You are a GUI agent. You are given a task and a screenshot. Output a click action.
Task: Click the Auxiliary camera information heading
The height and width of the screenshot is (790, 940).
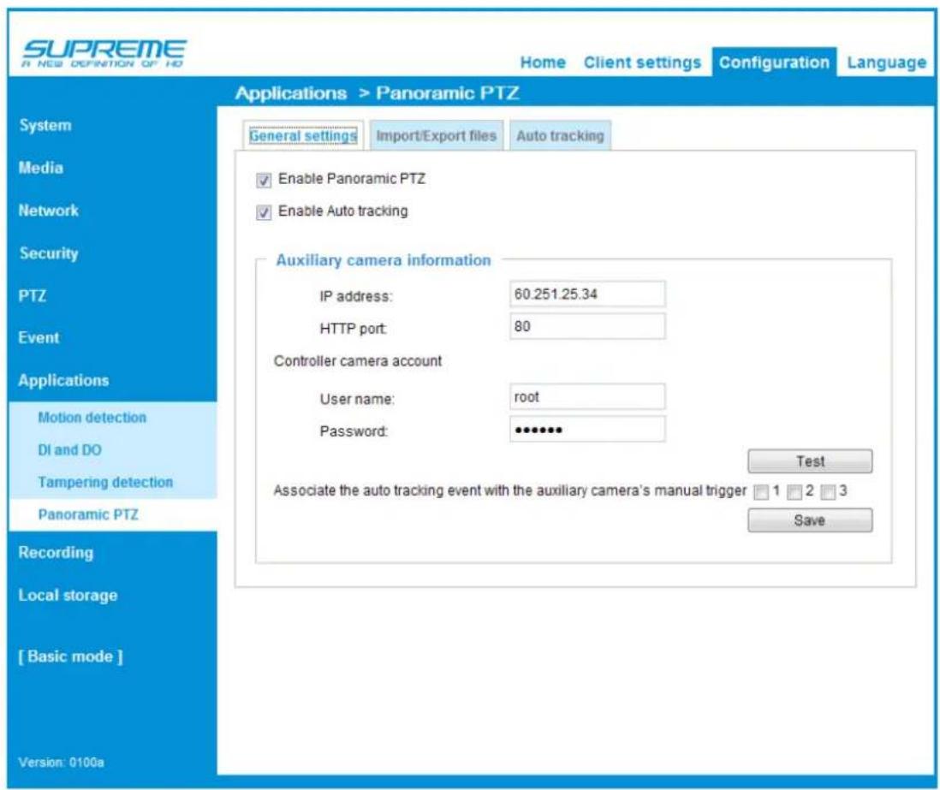[x=383, y=260]
